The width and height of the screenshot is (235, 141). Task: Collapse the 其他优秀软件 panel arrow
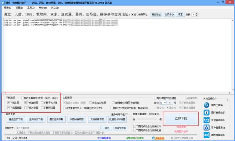click(227, 100)
